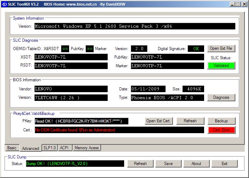Click Refresh in the SLIC Dump section
The height and width of the screenshot is (178, 249).
pos(140,164)
